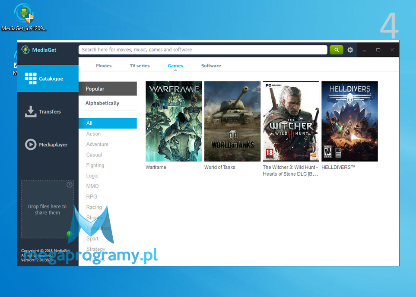Filter games by MMO

(x=92, y=186)
